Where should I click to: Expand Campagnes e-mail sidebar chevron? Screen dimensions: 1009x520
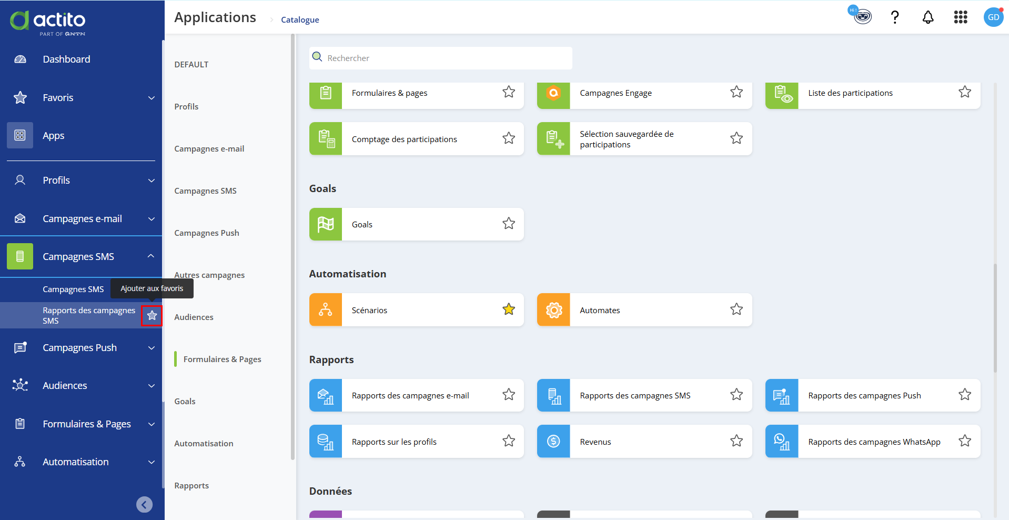152,219
